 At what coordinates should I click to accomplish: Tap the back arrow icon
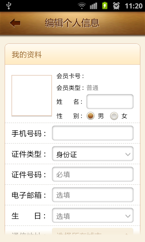(x=15, y=23)
